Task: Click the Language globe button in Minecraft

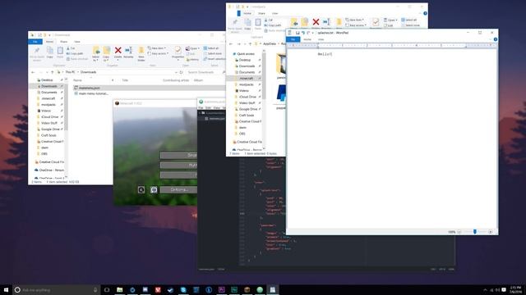Action: click(x=141, y=189)
